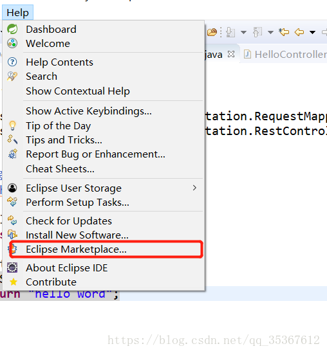This screenshot has height=353, width=327.
Task: Click the Spring Dashboard leaf icon
Action: (12, 29)
